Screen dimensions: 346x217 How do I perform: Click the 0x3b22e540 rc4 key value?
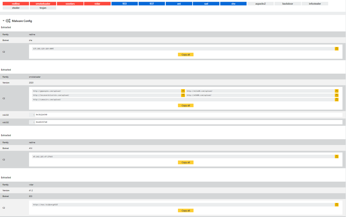tap(42, 115)
